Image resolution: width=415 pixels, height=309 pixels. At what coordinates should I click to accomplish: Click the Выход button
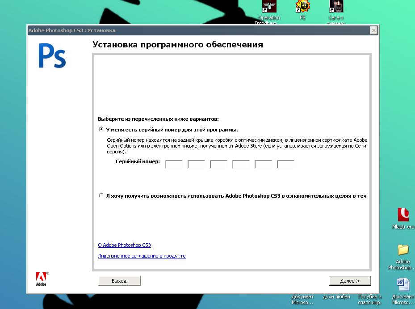tap(119, 281)
